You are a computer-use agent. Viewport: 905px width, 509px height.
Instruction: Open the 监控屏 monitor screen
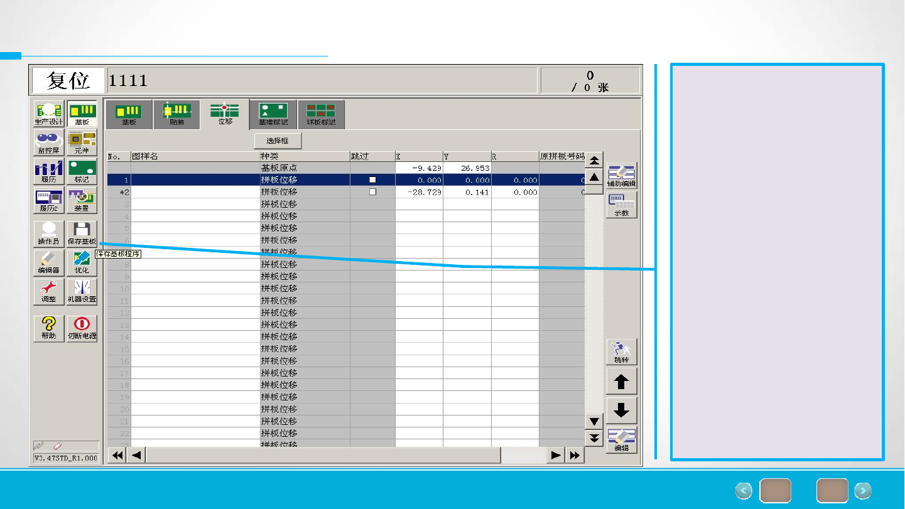click(x=48, y=142)
